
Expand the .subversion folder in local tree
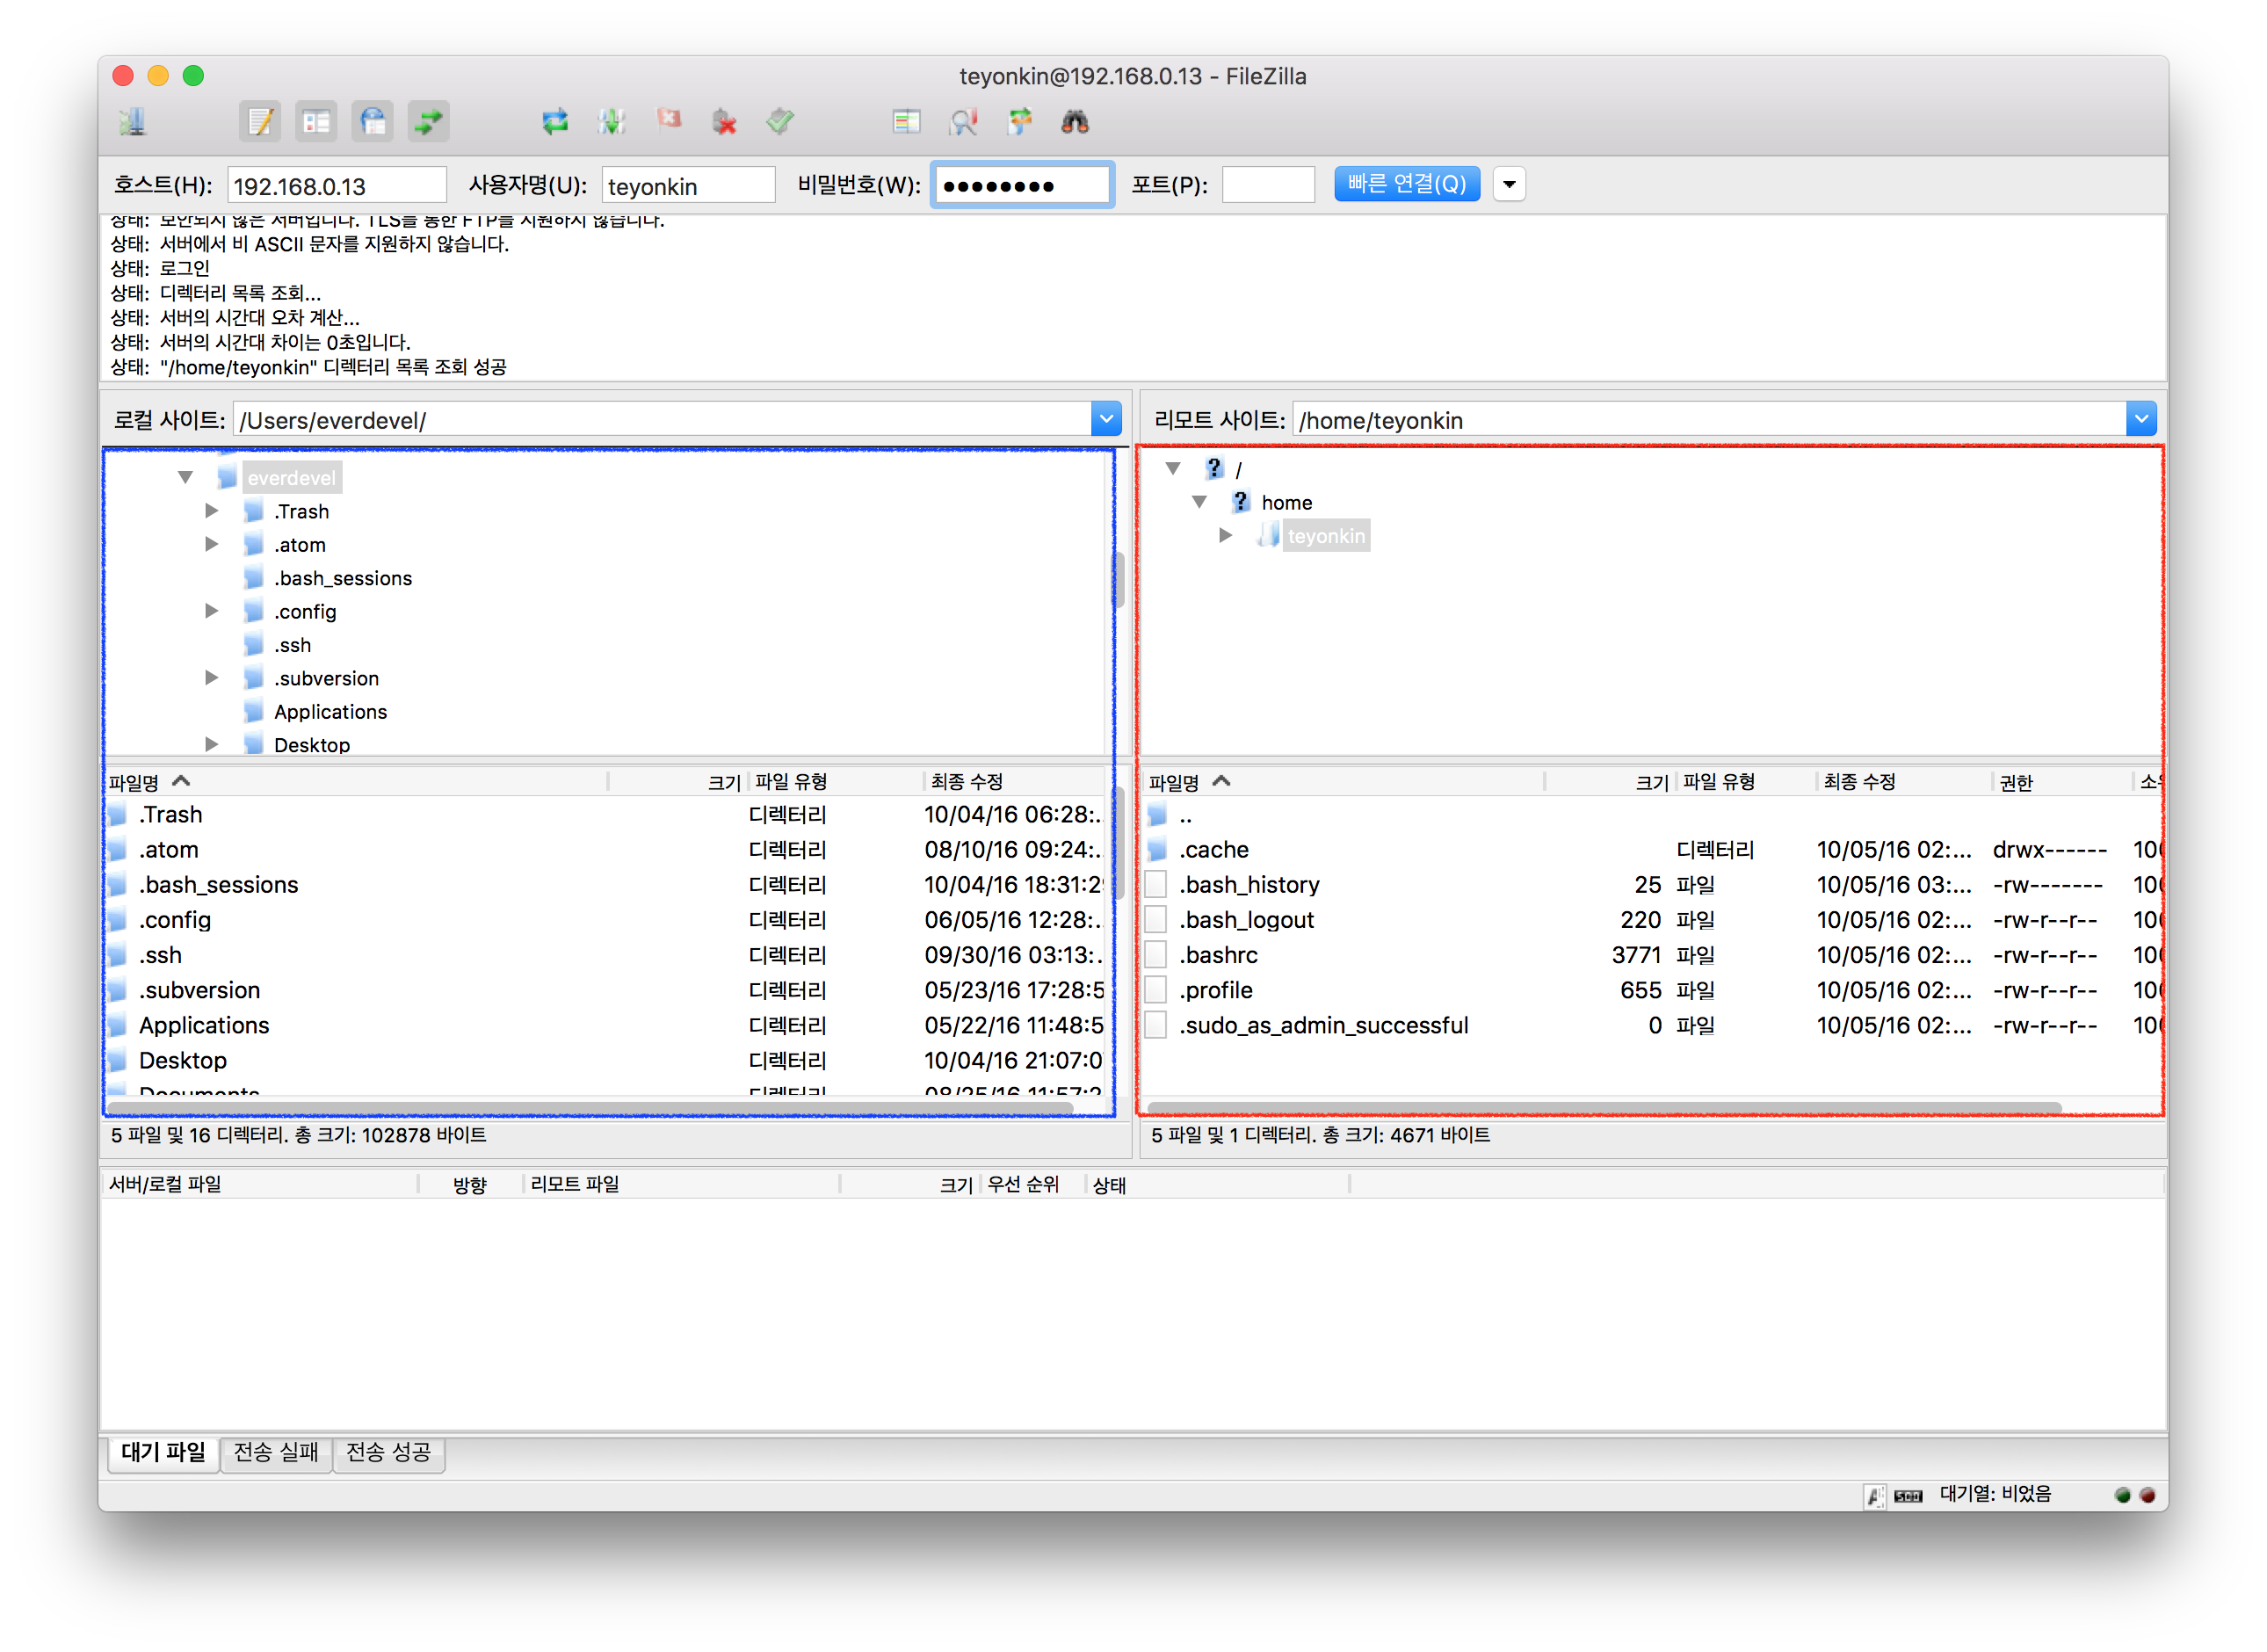pos(211,677)
